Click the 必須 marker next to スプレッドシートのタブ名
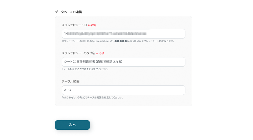 point(101,53)
